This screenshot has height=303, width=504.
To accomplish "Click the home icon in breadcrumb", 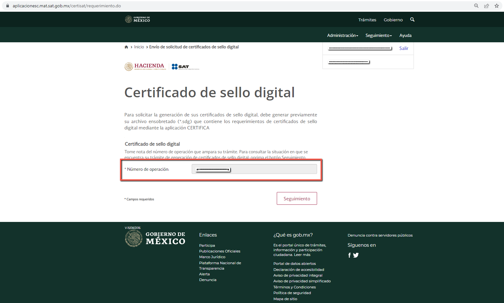I will coord(126,47).
